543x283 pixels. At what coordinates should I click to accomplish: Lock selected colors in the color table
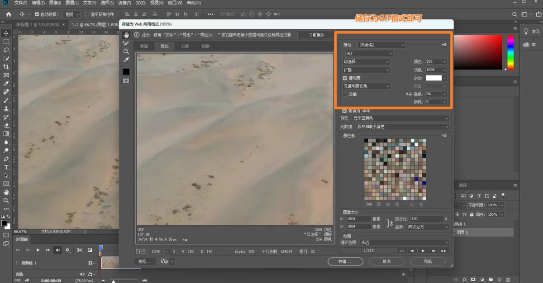(x=397, y=204)
